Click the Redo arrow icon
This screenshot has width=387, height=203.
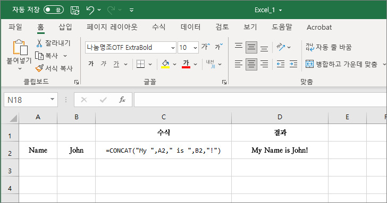click(111, 10)
